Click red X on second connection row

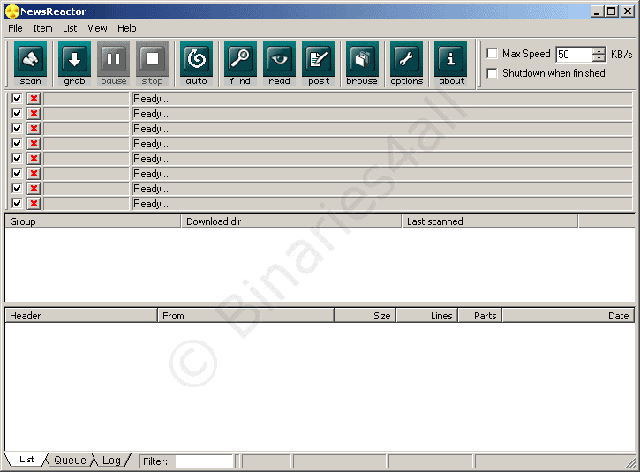click(x=34, y=114)
